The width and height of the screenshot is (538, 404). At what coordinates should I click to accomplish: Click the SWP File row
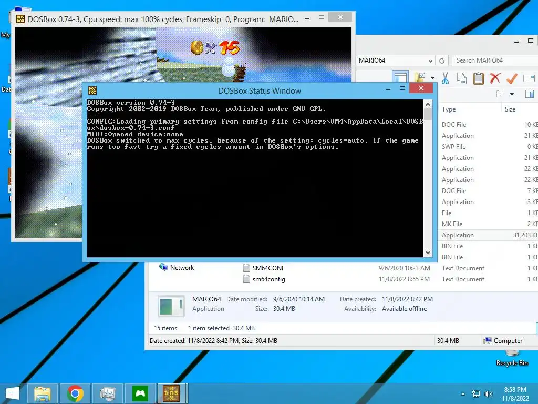point(489,147)
